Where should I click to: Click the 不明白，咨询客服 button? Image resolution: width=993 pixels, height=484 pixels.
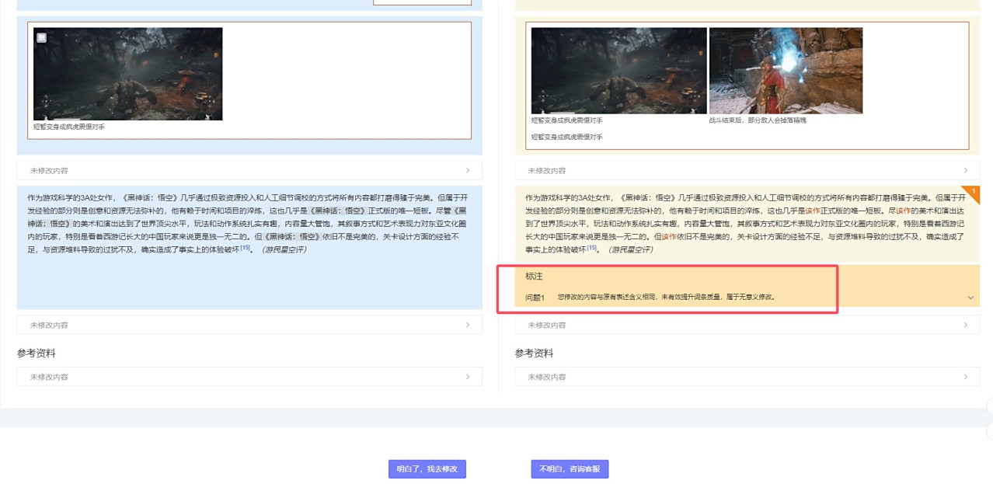[570, 469]
